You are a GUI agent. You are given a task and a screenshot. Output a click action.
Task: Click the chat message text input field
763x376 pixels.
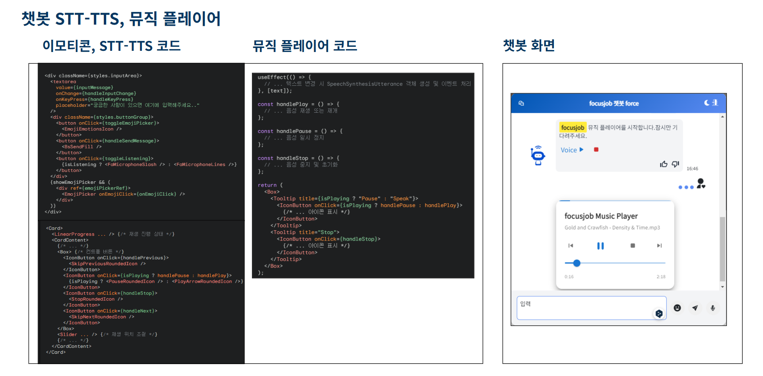pyautogui.click(x=584, y=308)
